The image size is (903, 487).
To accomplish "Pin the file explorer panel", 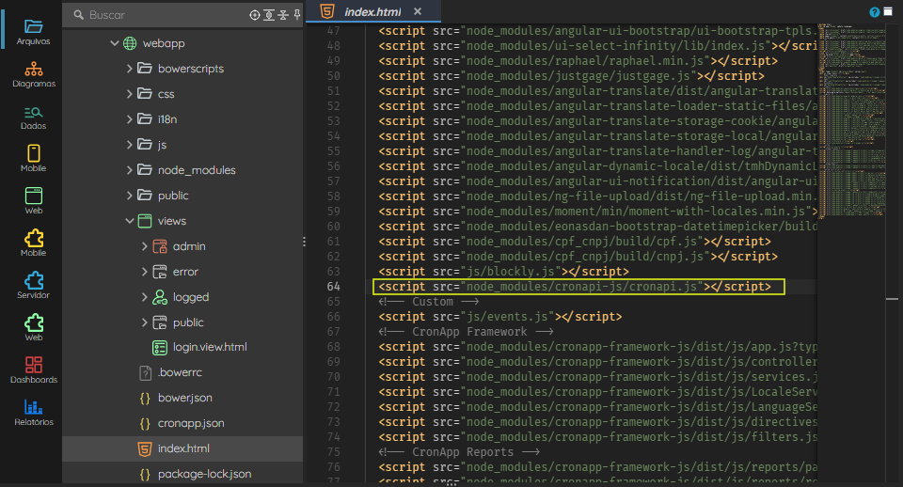I will click(297, 15).
